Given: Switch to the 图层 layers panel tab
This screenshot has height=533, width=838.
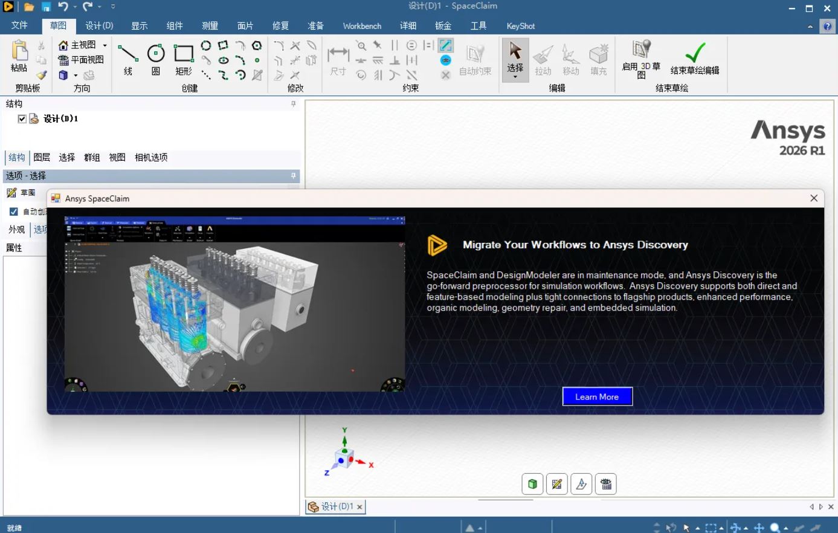Looking at the screenshot, I should tap(42, 157).
